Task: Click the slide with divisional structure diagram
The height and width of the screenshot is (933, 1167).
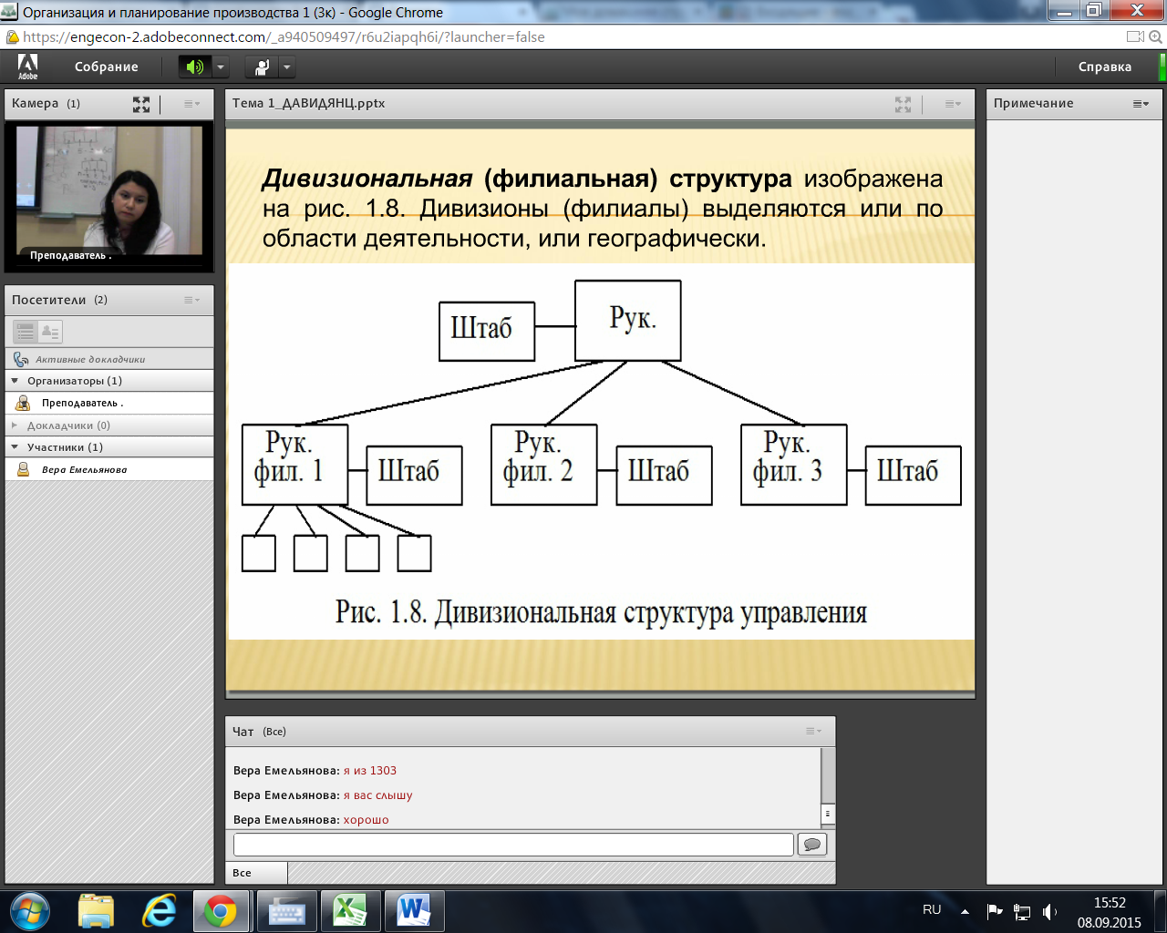Action: pyautogui.click(x=601, y=409)
